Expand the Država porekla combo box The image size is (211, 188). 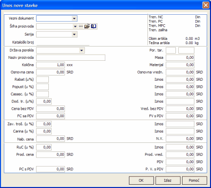tap(82, 50)
